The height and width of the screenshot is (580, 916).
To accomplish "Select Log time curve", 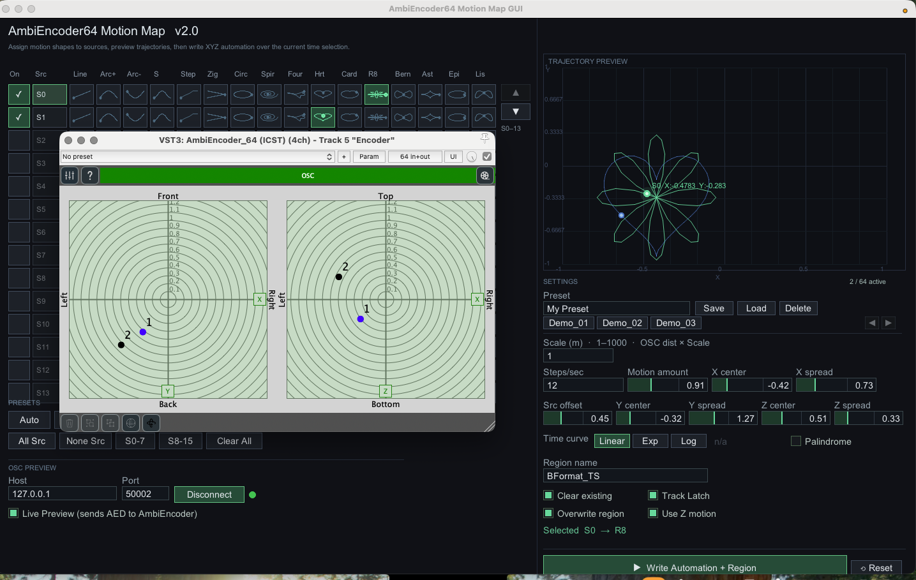I will [689, 441].
